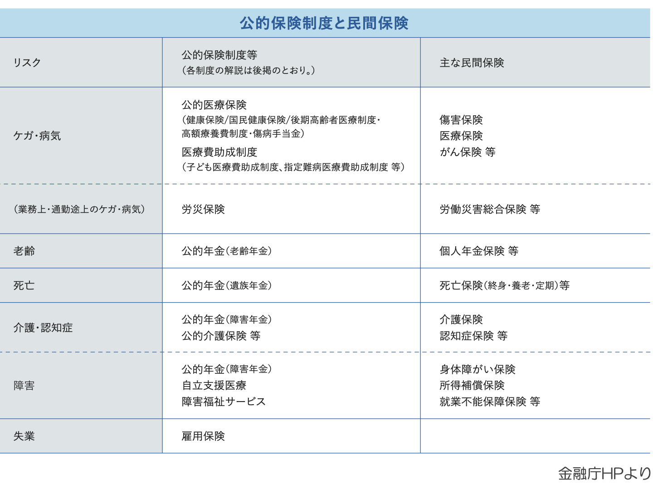Image resolution: width=653 pixels, height=490 pixels.
Task: Select the 就業不能保障保険 等 entry
Action: pyautogui.click(x=490, y=402)
